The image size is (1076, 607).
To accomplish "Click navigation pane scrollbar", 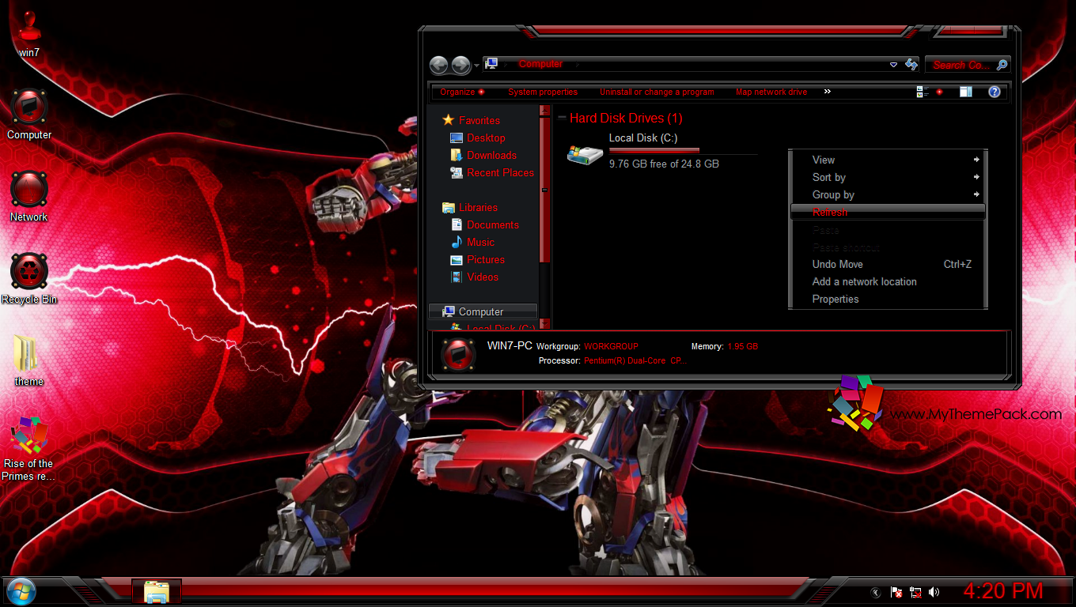I will pos(544,190).
